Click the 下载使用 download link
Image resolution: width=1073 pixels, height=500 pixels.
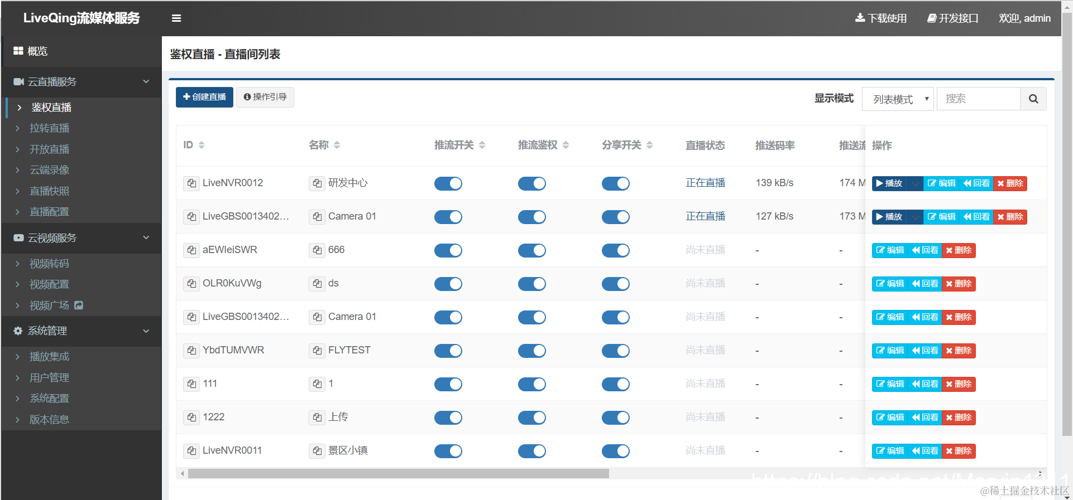coord(881,18)
